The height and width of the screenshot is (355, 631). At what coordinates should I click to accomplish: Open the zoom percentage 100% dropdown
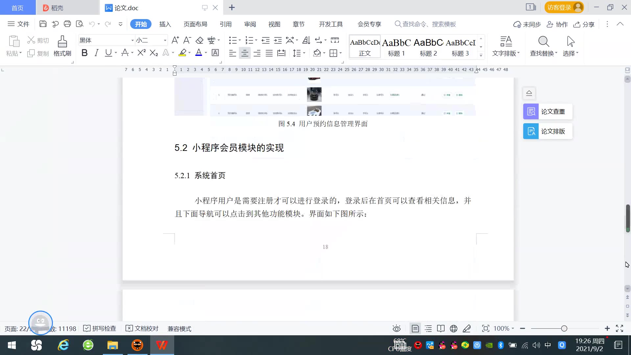504,328
